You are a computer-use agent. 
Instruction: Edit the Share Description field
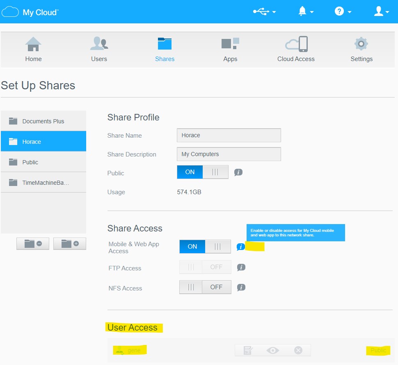click(229, 154)
